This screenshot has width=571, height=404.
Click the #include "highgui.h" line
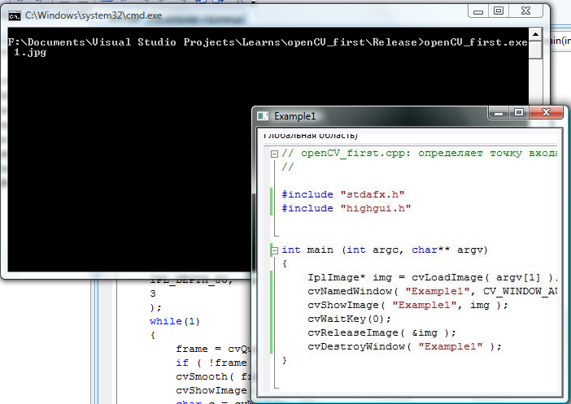[347, 208]
